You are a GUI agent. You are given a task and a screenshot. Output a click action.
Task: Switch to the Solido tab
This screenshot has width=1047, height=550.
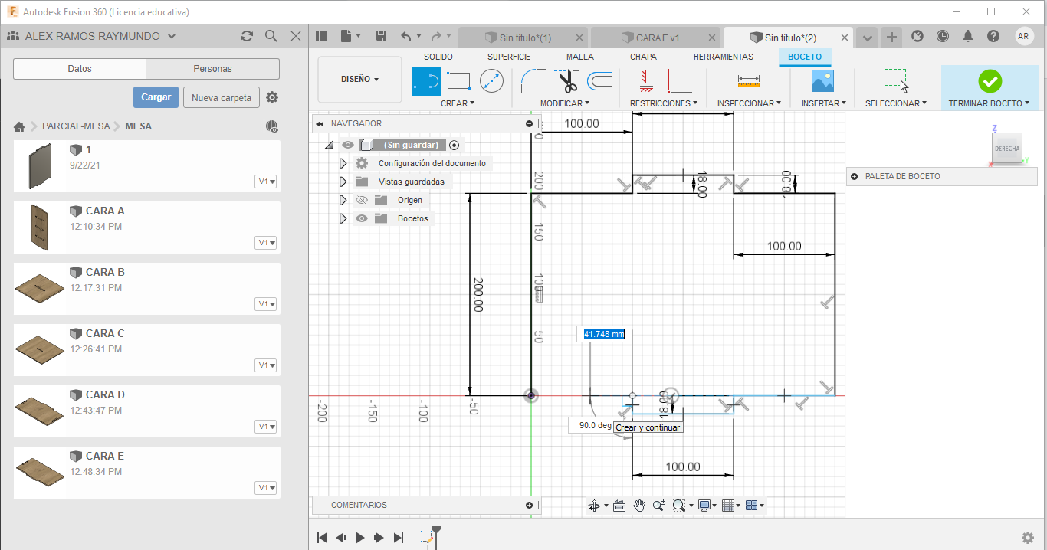[x=438, y=57]
